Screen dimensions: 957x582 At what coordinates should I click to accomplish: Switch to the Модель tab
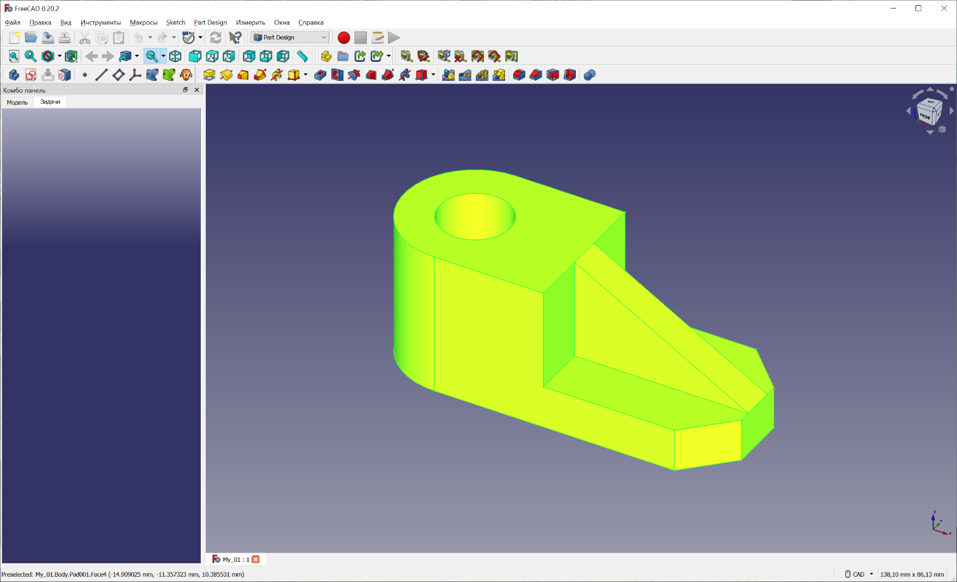[17, 102]
